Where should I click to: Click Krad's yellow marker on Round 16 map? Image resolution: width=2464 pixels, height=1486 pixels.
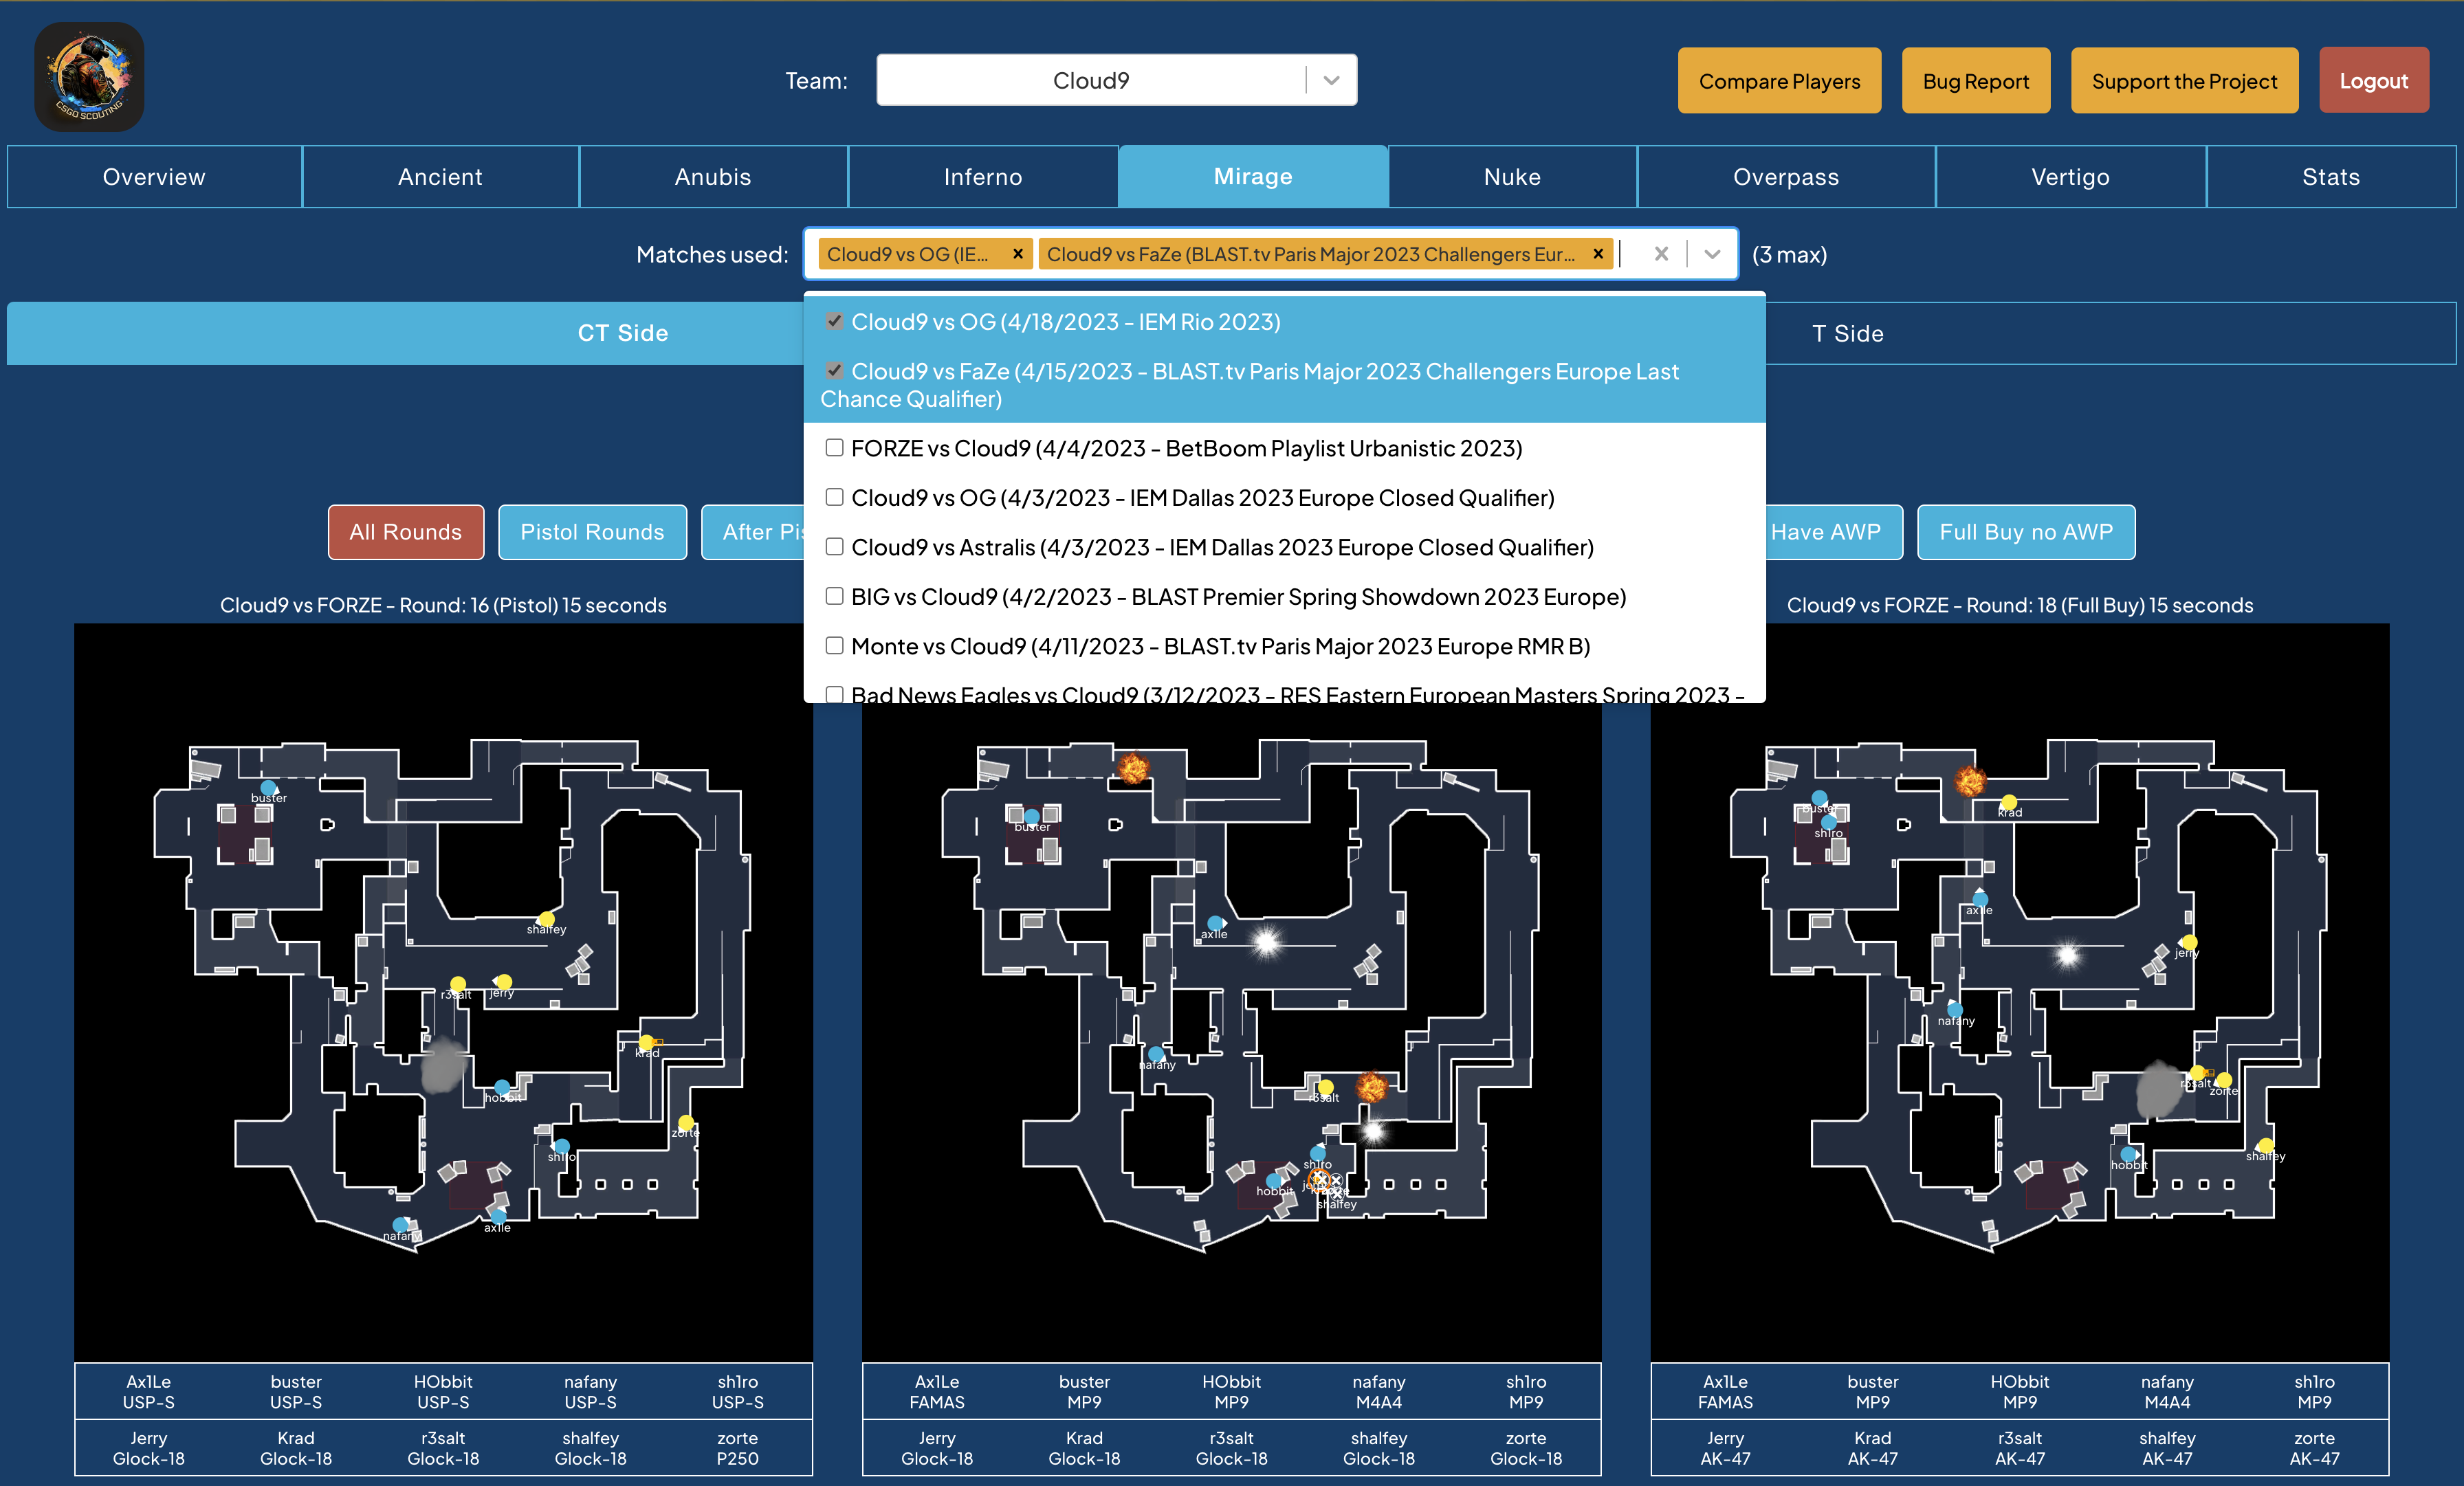[x=646, y=1043]
